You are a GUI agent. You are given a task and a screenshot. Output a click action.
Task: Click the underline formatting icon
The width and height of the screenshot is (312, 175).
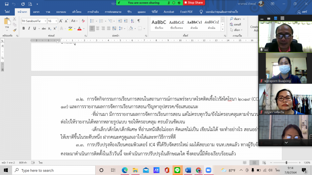pyautogui.click(x=34, y=28)
